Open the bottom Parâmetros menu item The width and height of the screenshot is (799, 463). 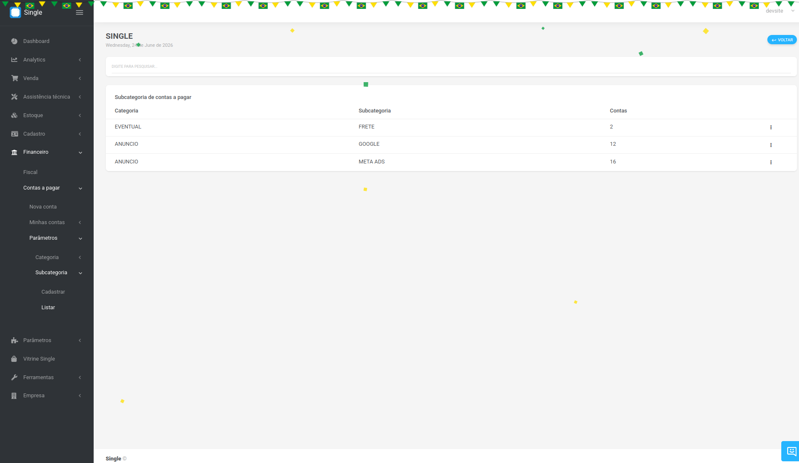37,340
